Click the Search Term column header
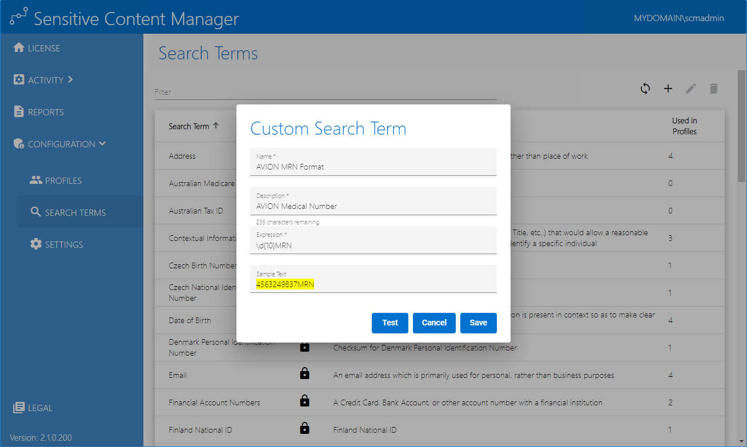 [x=188, y=126]
